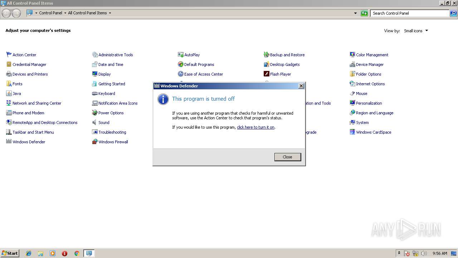Open Backup and Restore icon
The height and width of the screenshot is (258, 458).
267,55
